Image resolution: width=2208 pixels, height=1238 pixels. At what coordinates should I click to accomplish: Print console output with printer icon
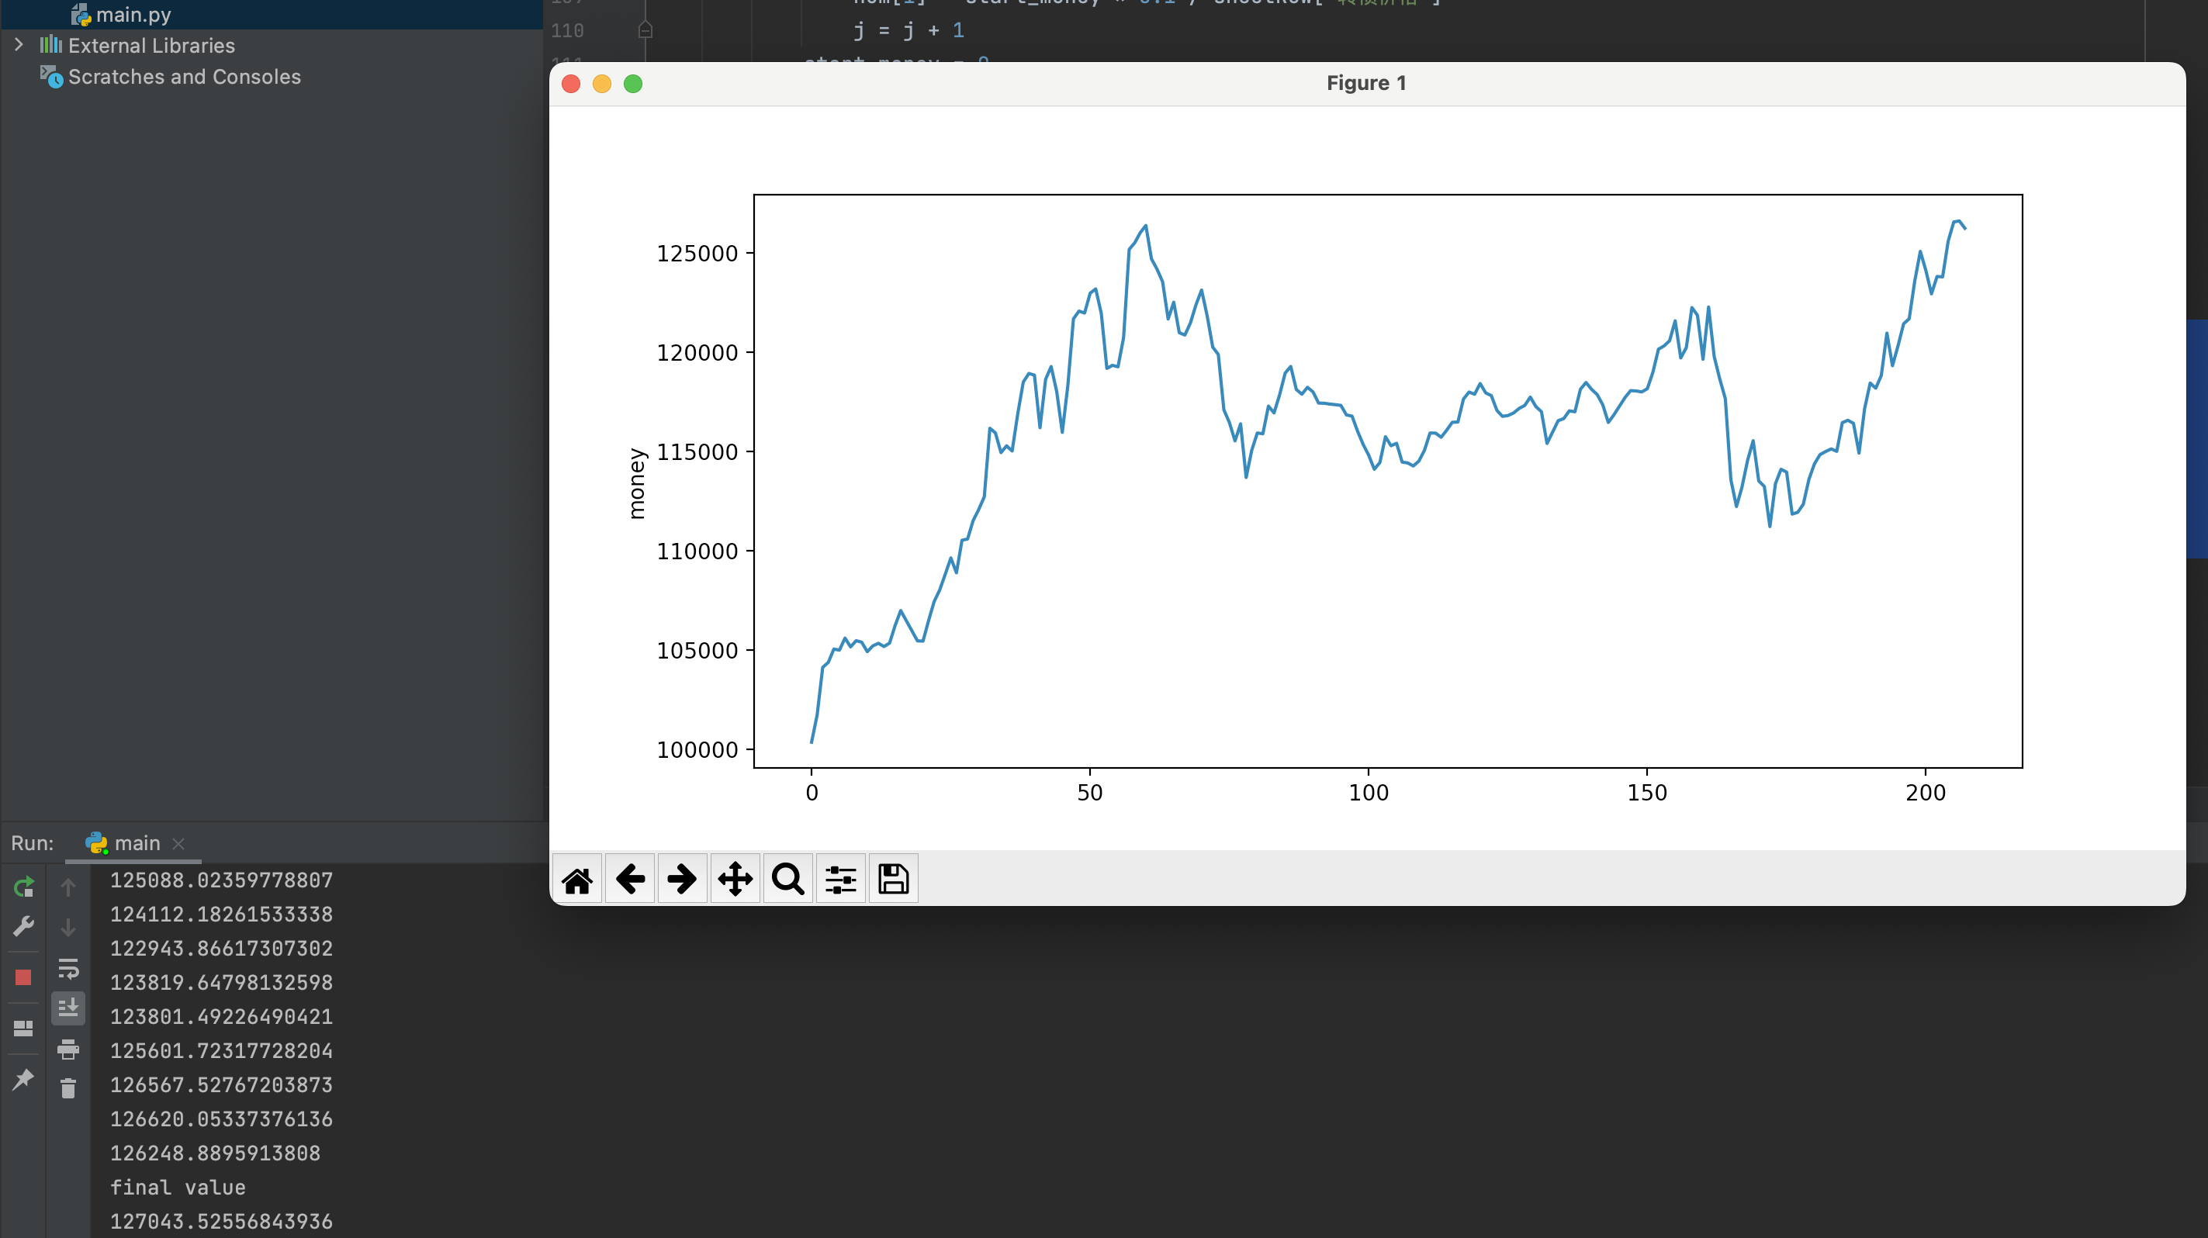(x=68, y=1049)
